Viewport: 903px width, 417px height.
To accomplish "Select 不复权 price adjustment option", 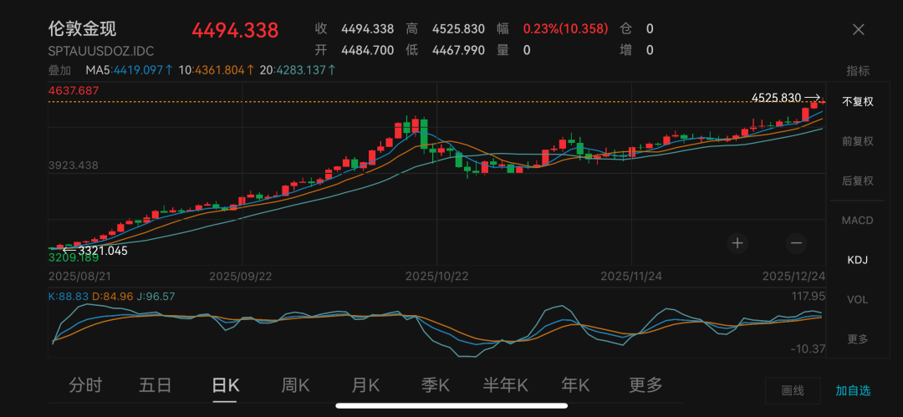I will click(x=858, y=101).
